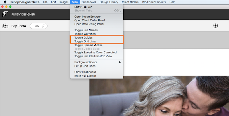Toggle Speed vs Color Corrected
Viewport: 229px width, 116px height.
(x=97, y=53)
